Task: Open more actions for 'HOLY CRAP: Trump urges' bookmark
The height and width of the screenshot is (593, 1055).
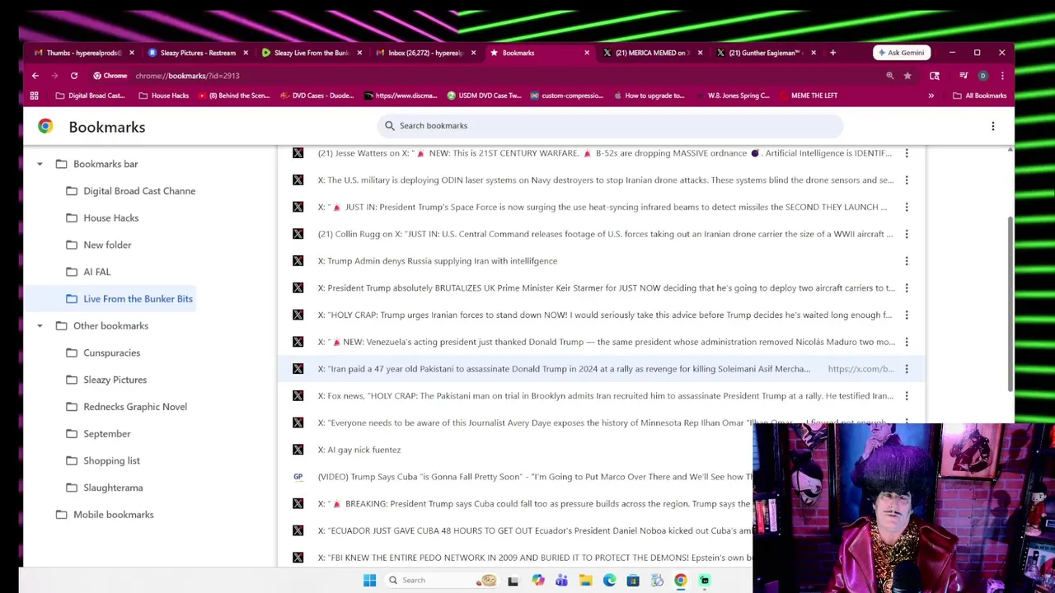Action: pyautogui.click(x=907, y=315)
